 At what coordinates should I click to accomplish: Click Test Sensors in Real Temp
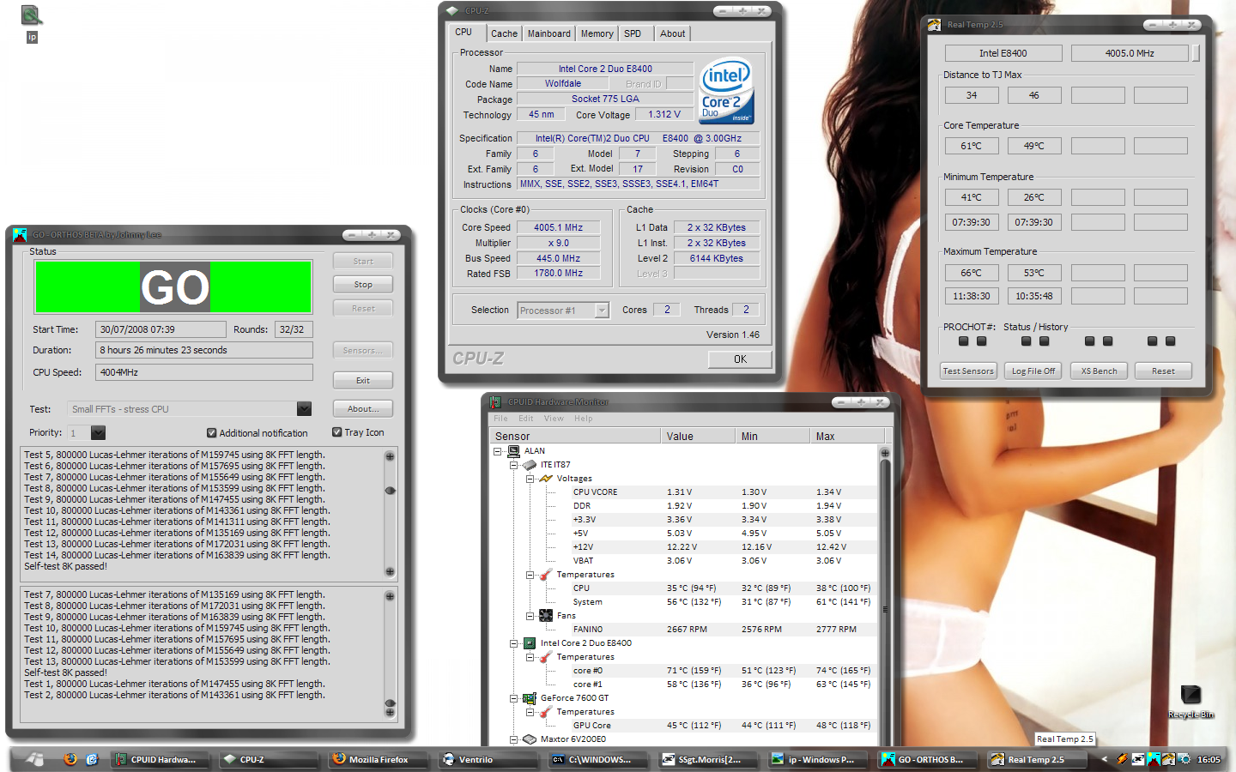(968, 371)
